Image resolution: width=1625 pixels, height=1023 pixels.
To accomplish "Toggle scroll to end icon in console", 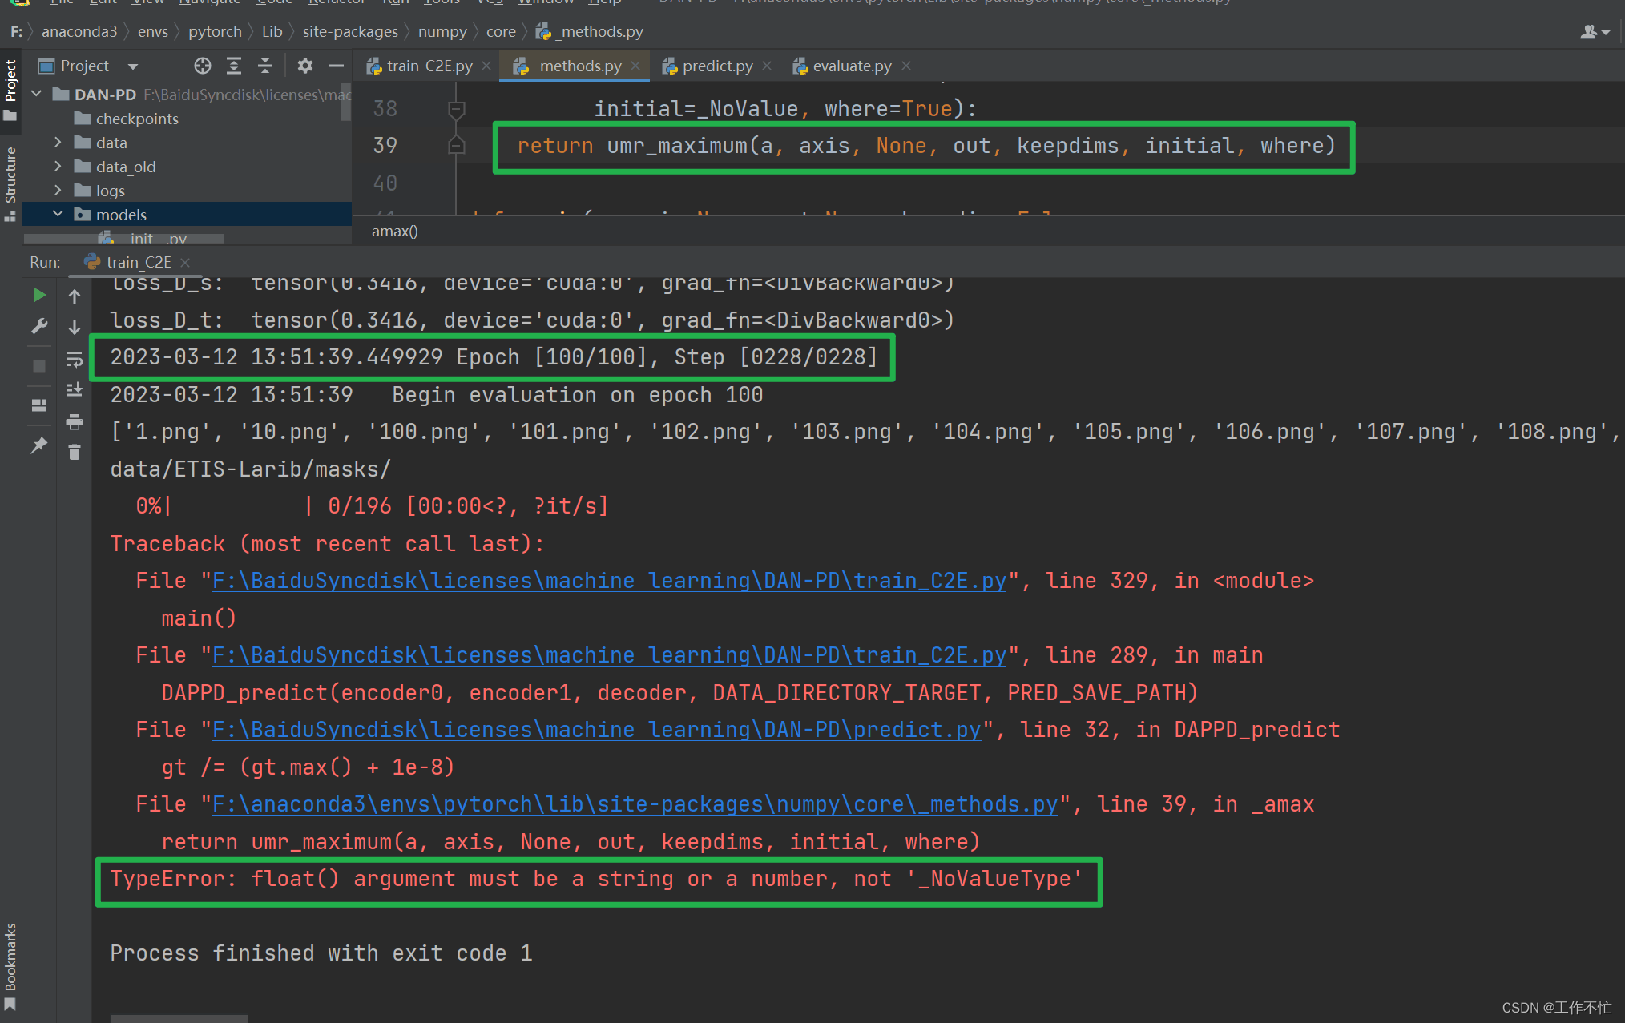I will [x=75, y=390].
